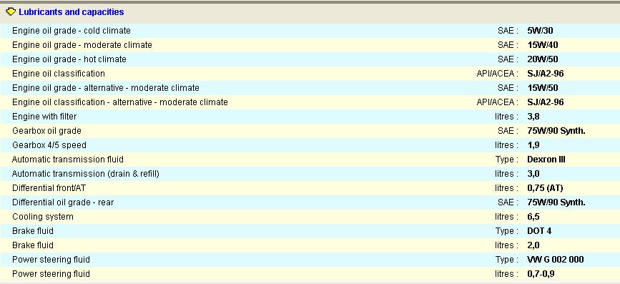Select the first Engine oil classification row
Image resolution: width=620 pixels, height=284 pixels.
pos(310,74)
